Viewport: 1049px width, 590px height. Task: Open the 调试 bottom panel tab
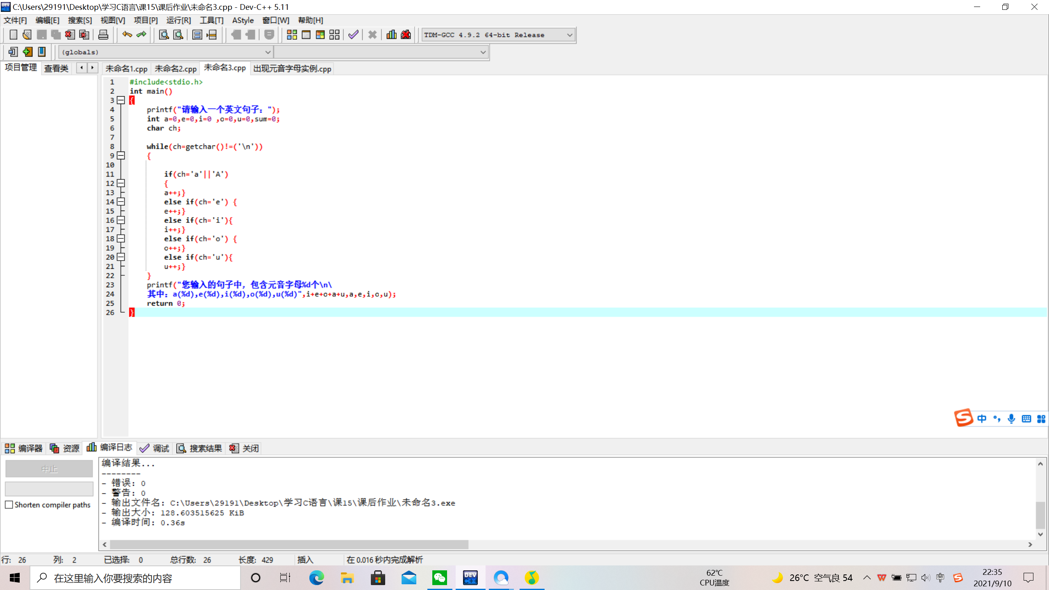pyautogui.click(x=154, y=448)
